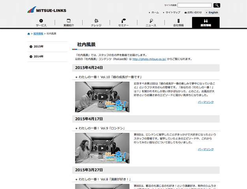Click the サービス disc icon
Viewport: 247px width, 189px height.
pyautogui.click(x=41, y=21)
